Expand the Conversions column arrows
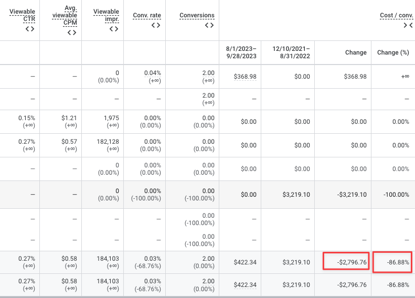This screenshot has width=415, height=298. click(209, 25)
